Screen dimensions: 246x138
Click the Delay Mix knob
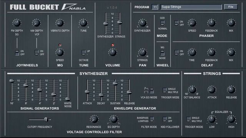(x=231, y=53)
